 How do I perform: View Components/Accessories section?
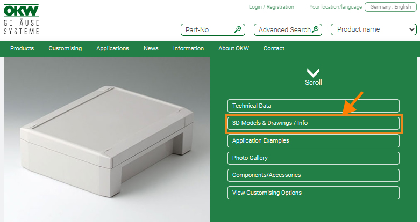(x=313, y=175)
